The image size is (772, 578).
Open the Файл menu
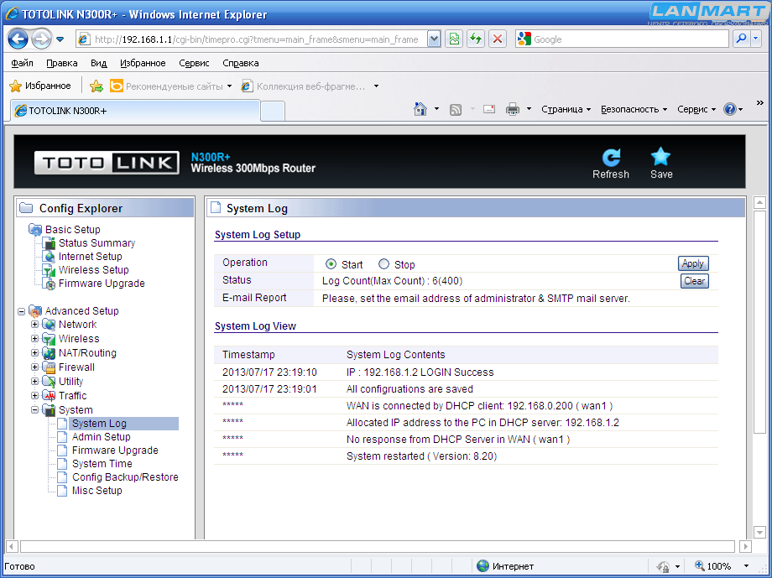click(x=22, y=63)
